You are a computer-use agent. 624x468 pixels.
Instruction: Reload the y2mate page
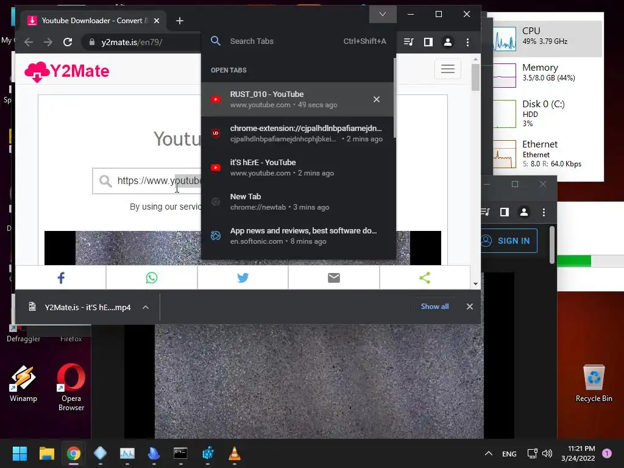[68, 42]
